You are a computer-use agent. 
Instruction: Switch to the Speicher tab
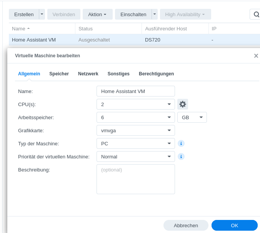(59, 74)
